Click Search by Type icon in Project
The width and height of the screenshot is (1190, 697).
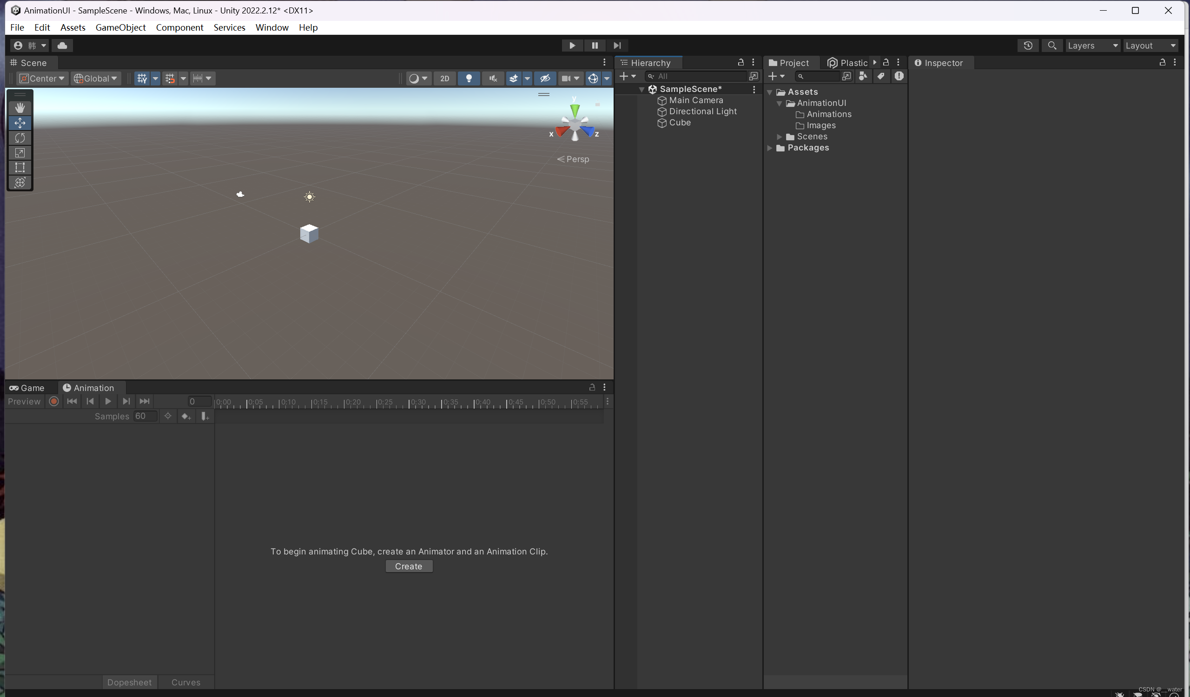tap(863, 76)
